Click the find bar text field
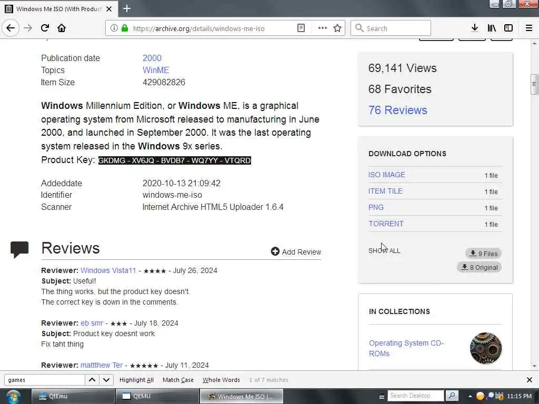 (44, 380)
